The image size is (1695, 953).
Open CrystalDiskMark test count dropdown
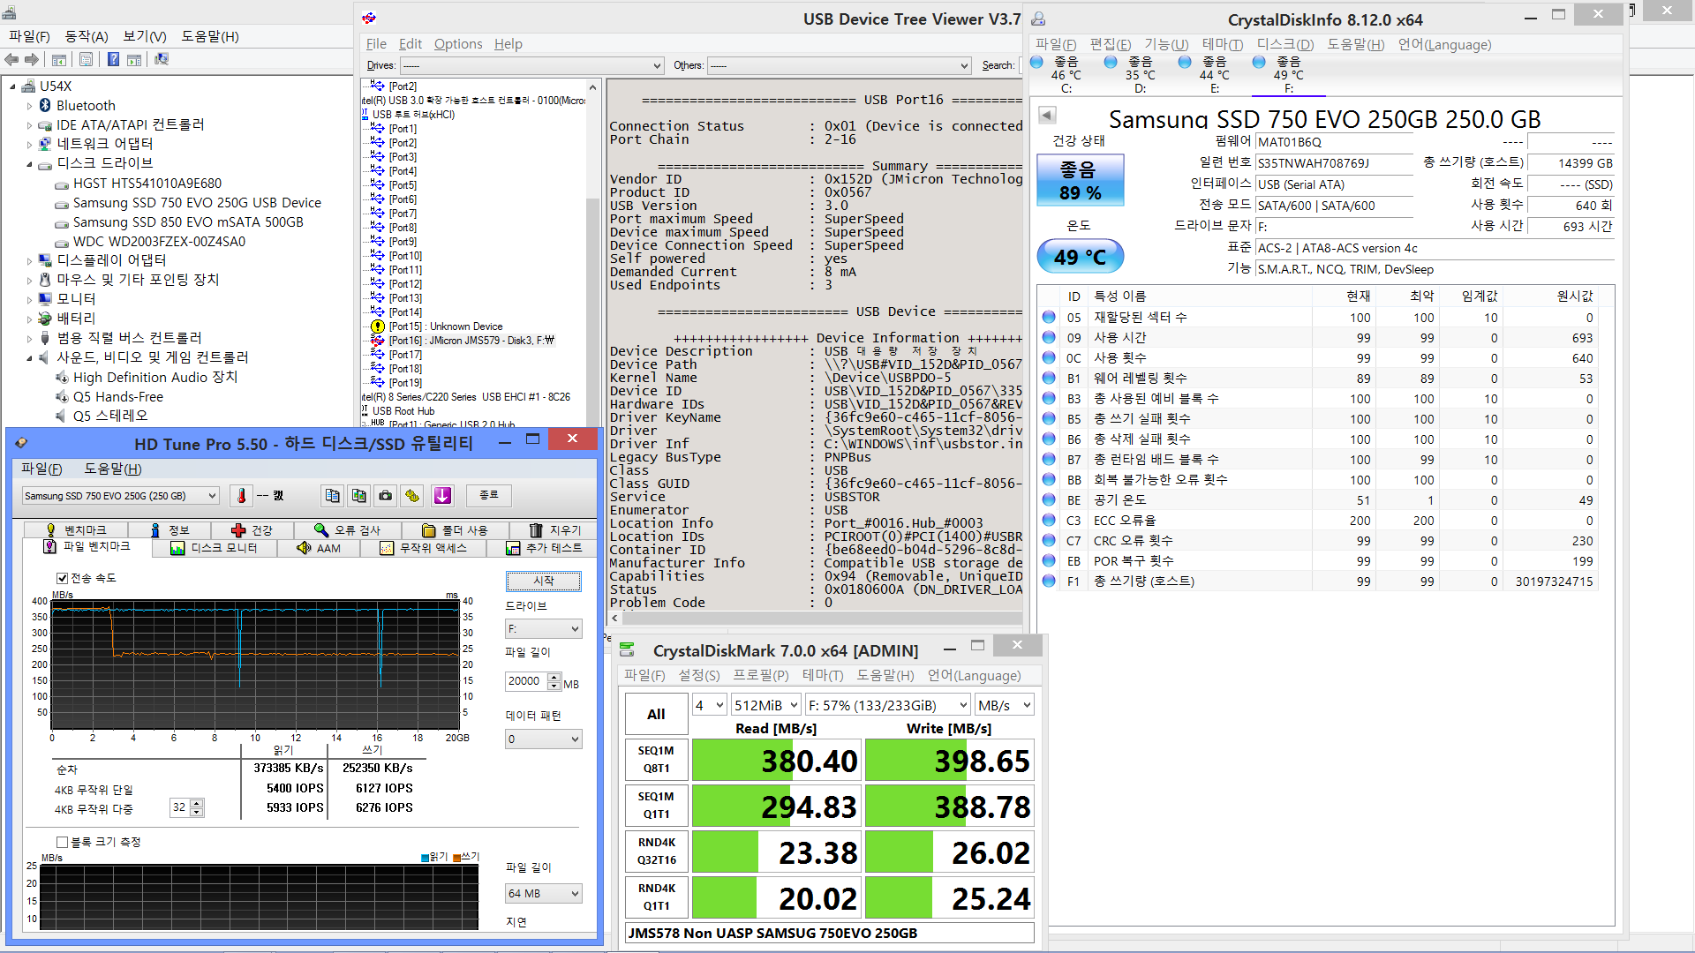pyautogui.click(x=710, y=705)
